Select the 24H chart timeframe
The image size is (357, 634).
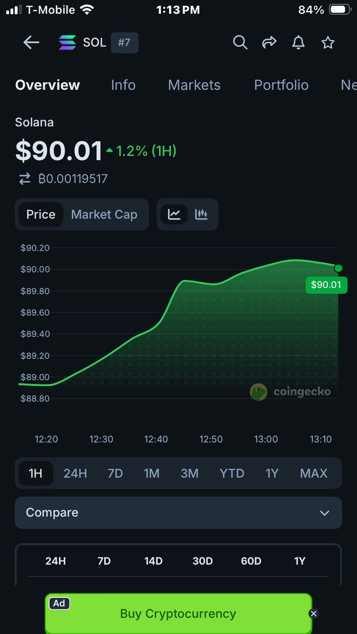[x=75, y=473]
